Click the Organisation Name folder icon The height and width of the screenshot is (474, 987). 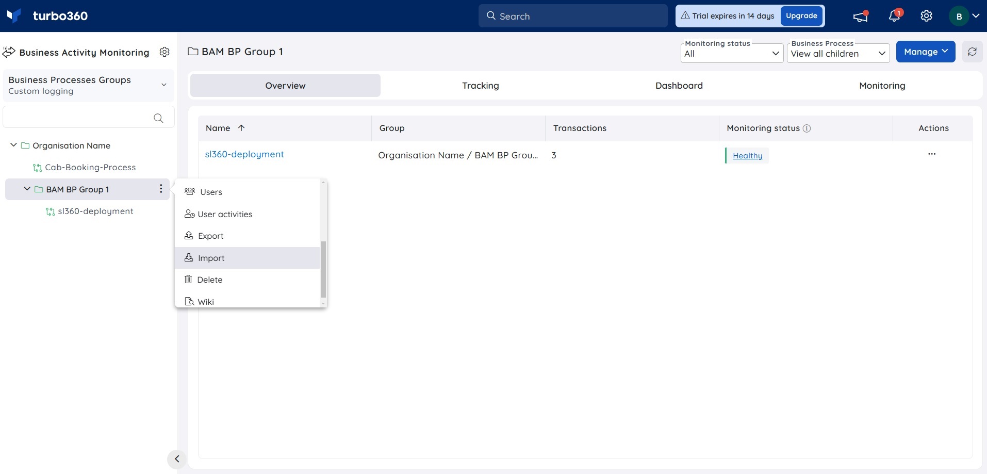click(25, 145)
